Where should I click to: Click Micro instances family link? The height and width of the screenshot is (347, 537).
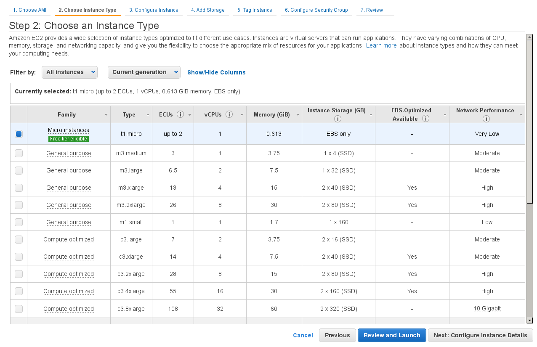click(69, 130)
